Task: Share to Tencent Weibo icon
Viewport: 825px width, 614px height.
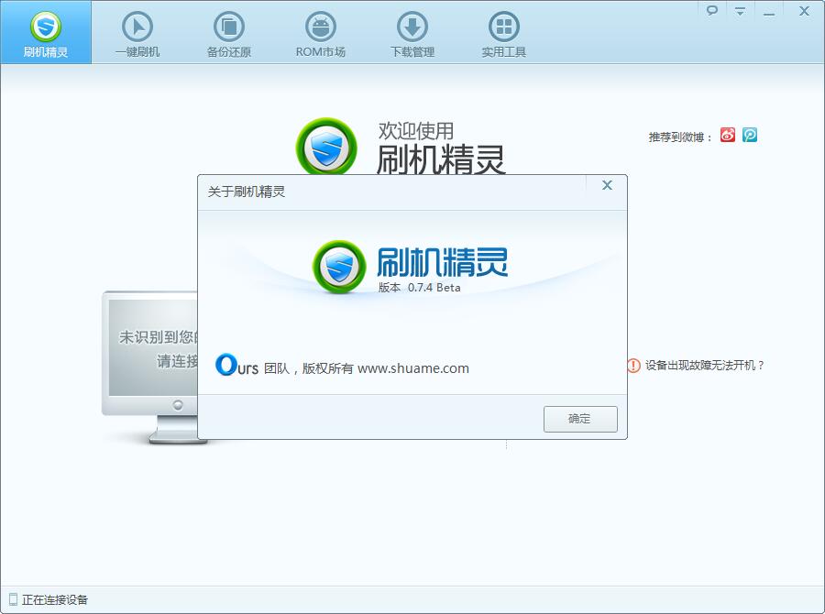Action: pos(750,136)
